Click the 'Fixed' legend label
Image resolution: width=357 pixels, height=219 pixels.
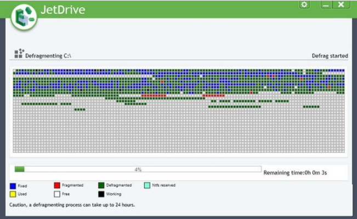(22, 186)
